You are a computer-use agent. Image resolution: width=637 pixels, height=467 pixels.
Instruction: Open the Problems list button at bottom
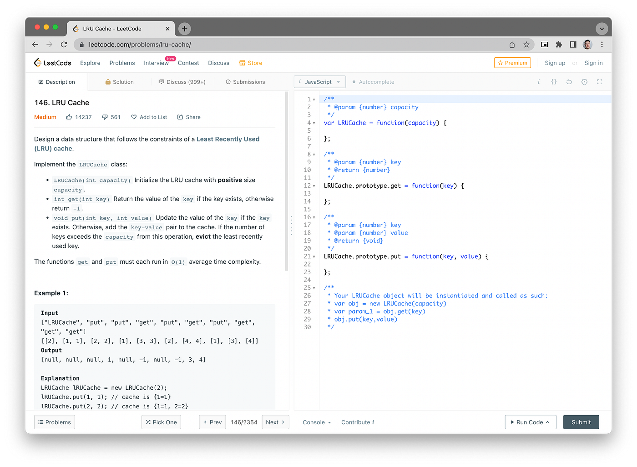tap(55, 422)
